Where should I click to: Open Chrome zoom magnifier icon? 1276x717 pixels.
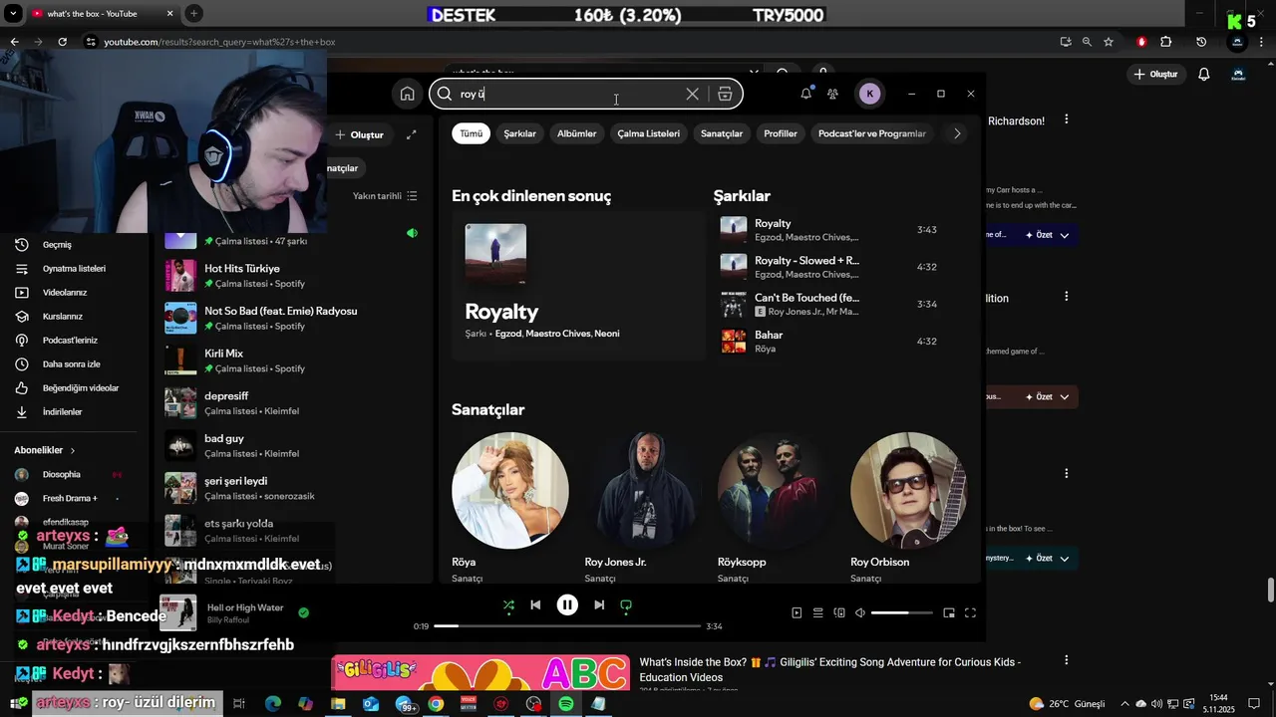click(x=1087, y=42)
